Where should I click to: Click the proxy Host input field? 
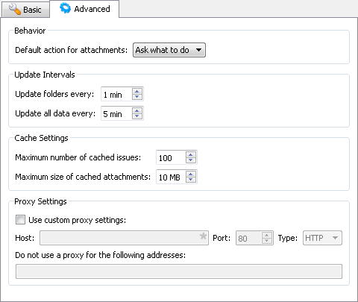[x=124, y=238]
